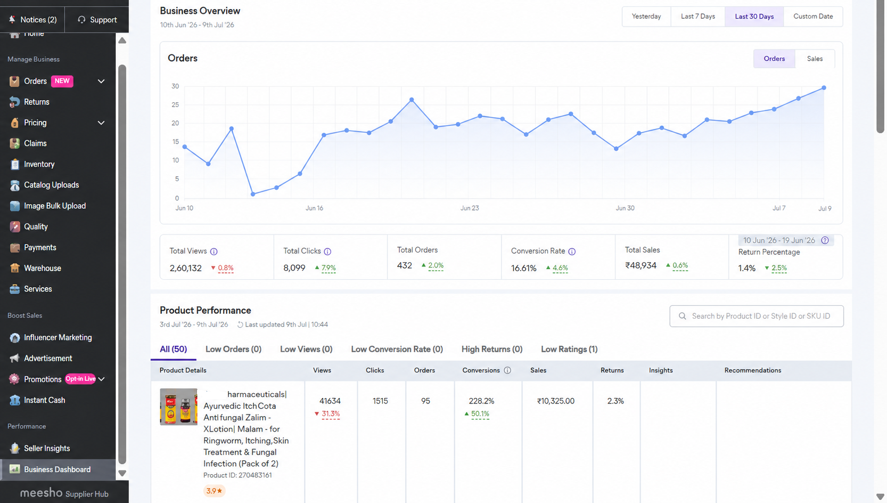This screenshot has height=503, width=887.
Task: Click the Recommendations column header
Action: tap(753, 370)
